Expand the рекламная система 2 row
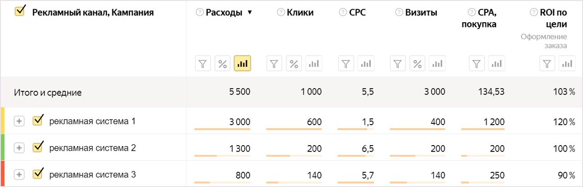 tap(19, 148)
